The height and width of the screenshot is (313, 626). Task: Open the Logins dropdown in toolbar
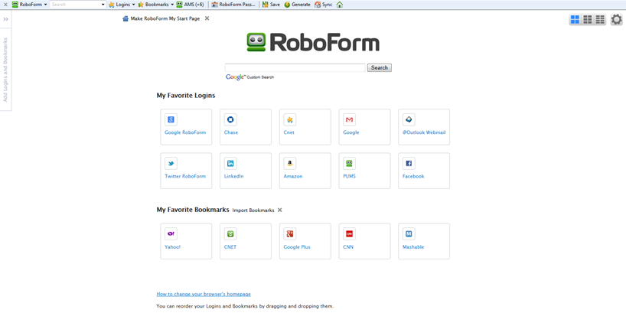(122, 5)
